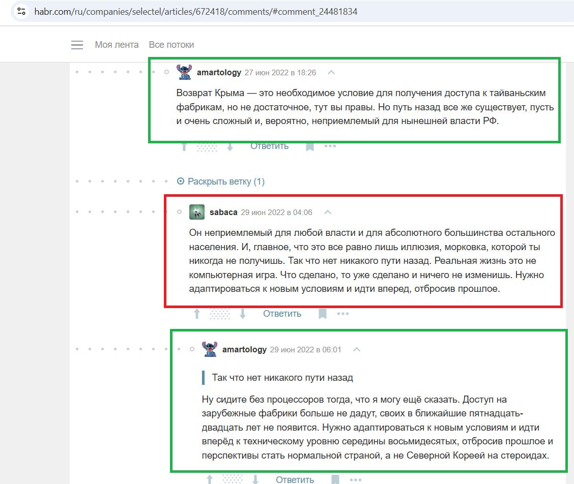574x484 pixels.
Task: Click the stitch avatar of amartology's first comment
Action: (184, 72)
